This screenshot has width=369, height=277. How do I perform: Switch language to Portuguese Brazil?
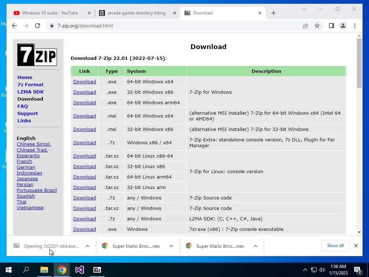coord(37,190)
